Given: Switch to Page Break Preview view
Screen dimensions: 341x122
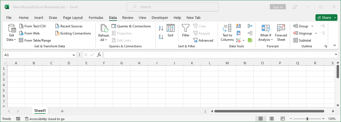Looking at the screenshot, I should pyautogui.click(x=282, y=119).
